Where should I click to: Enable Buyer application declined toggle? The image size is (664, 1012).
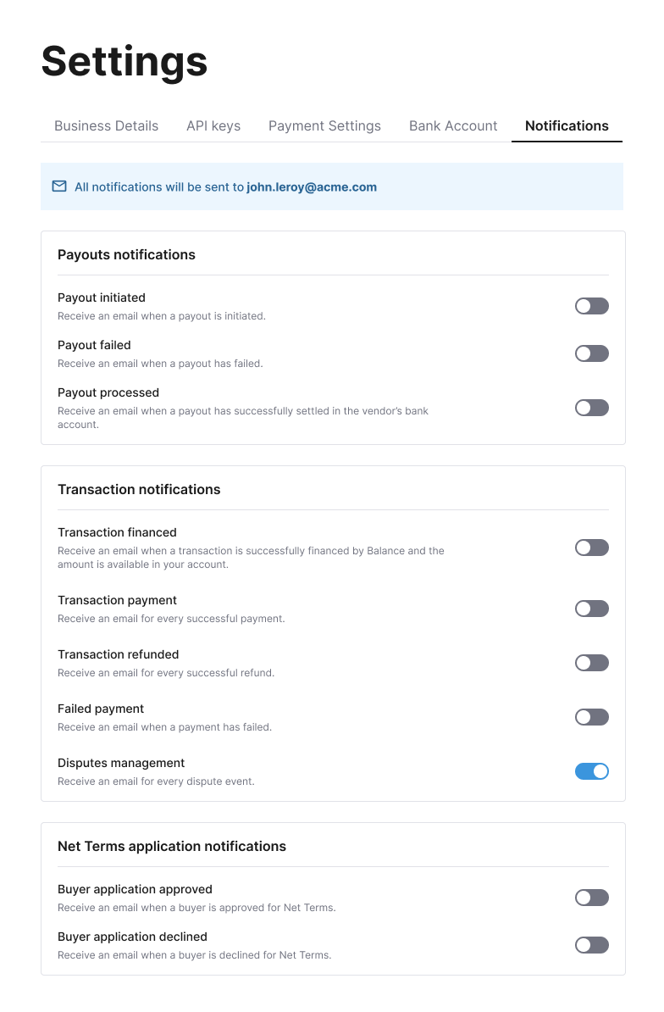(592, 946)
